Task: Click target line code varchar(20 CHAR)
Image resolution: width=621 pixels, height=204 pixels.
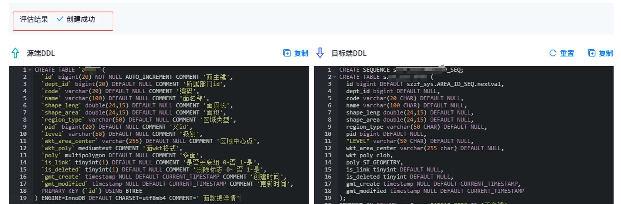Action: (405, 98)
